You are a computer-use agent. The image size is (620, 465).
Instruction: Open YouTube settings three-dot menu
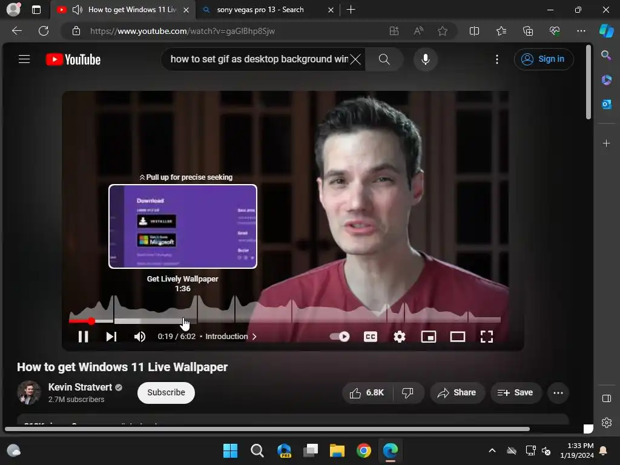pyautogui.click(x=497, y=59)
